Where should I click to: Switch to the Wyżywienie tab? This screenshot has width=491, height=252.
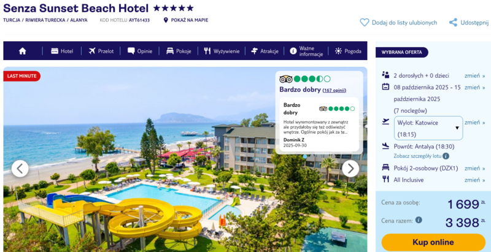[x=222, y=51]
